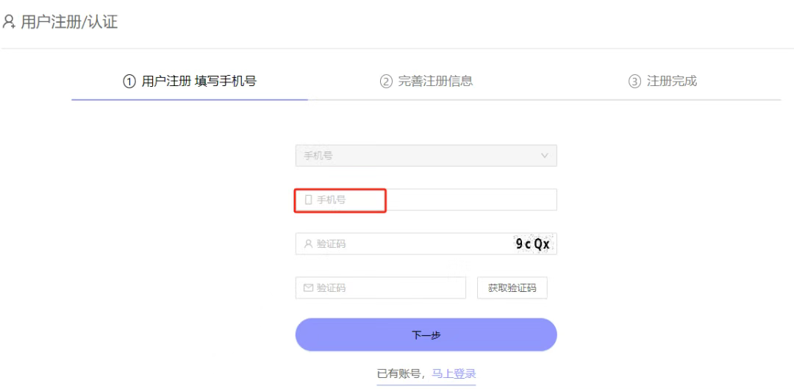
Task: Click the circled number 2 step icon
Action: tap(386, 82)
